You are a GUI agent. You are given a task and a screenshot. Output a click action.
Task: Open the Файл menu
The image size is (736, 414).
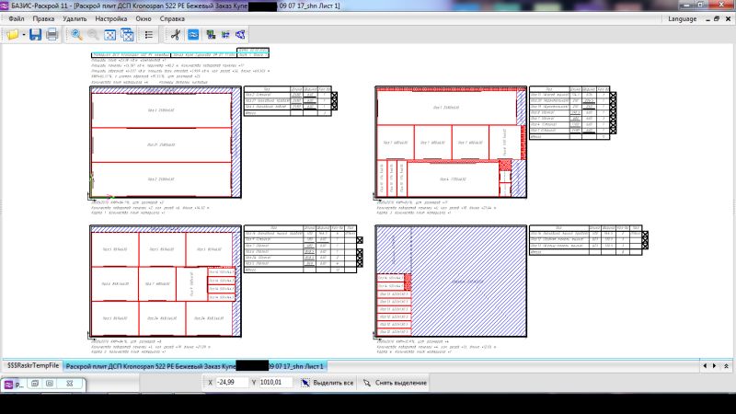point(17,18)
